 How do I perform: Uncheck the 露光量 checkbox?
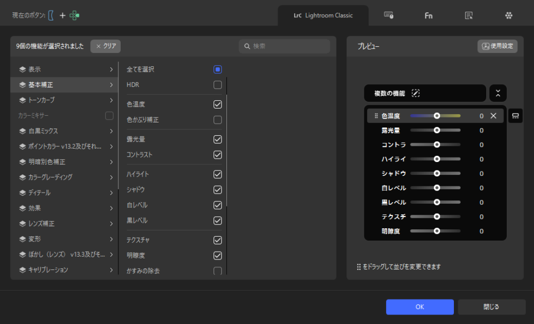pyautogui.click(x=217, y=139)
